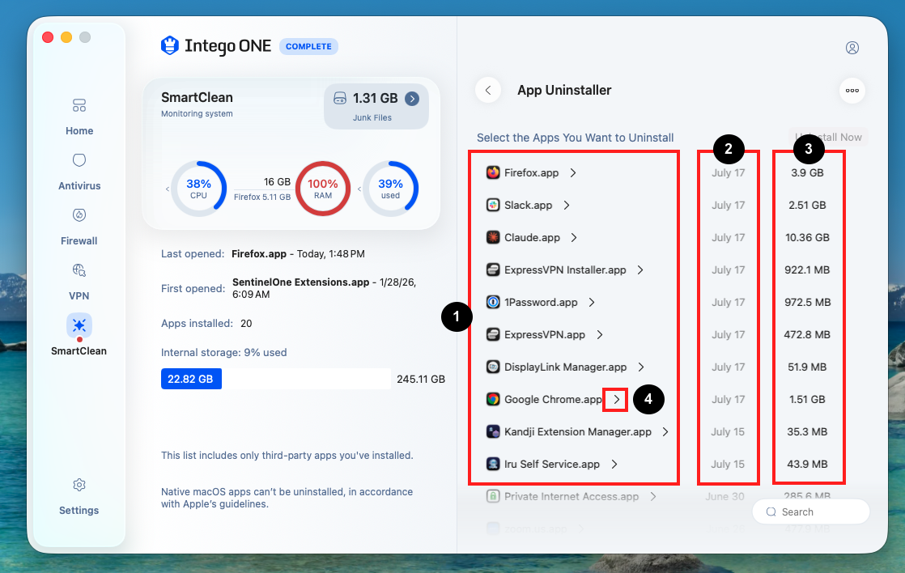Screen dimensions: 905x573
Task: Click the search magnifier icon
Action: point(771,511)
